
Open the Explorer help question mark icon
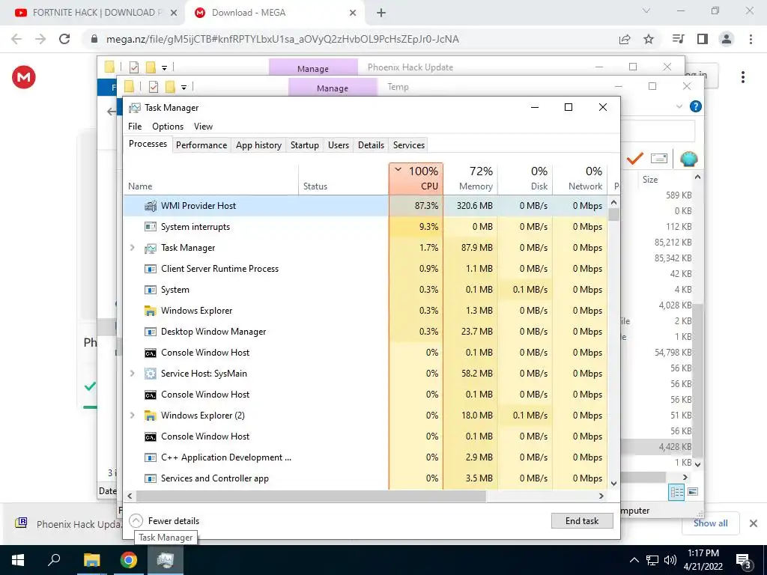[695, 106]
